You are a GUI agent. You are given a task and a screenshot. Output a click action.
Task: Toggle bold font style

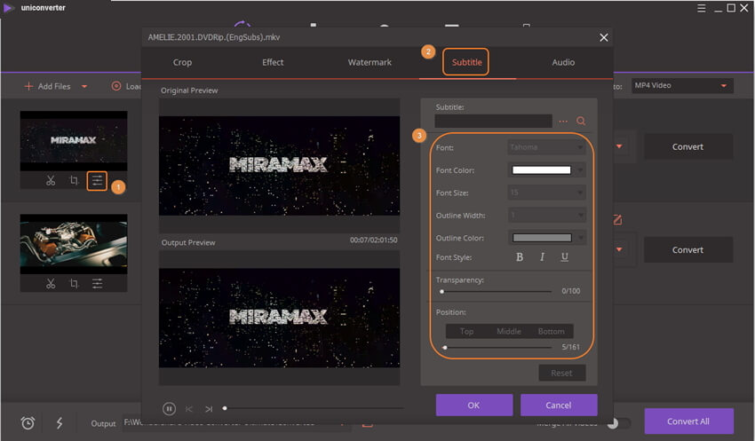click(520, 257)
